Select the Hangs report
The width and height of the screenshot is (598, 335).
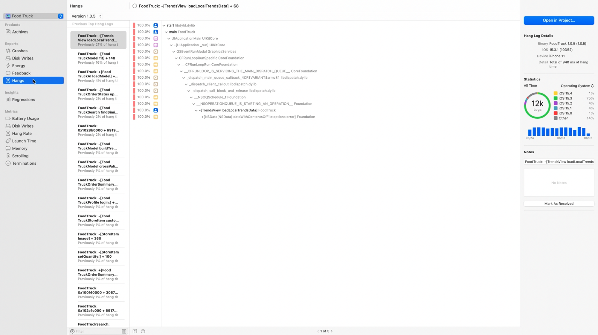click(x=33, y=80)
